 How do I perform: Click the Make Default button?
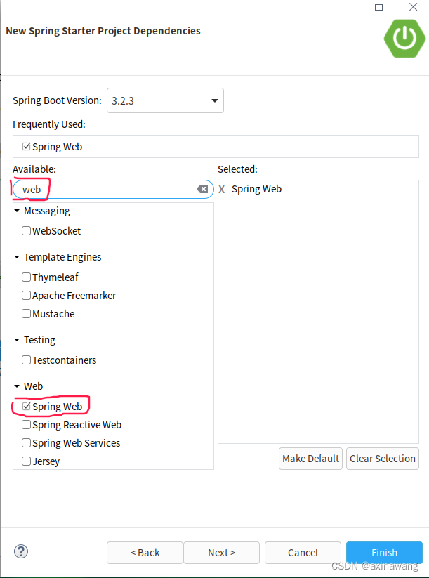pos(310,459)
